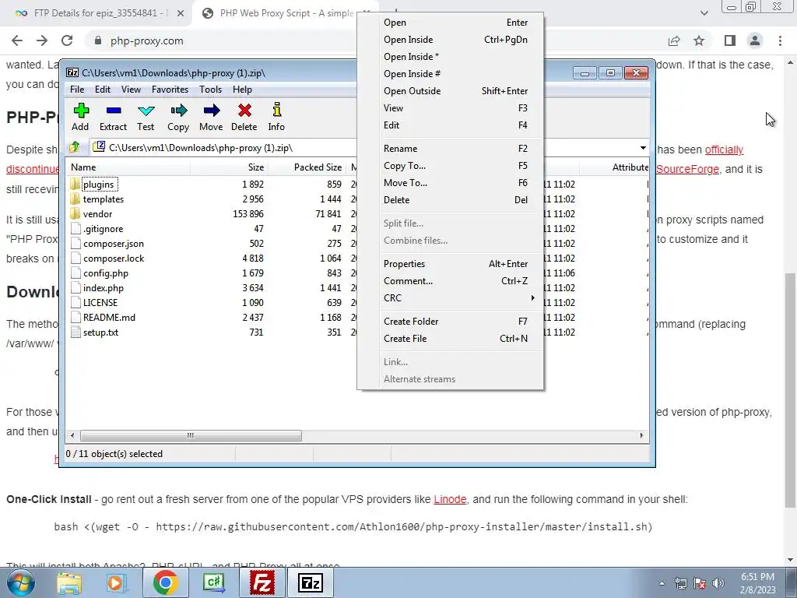Sort the file list by Size column
Viewport: 797px width, 598px height.
coord(230,167)
